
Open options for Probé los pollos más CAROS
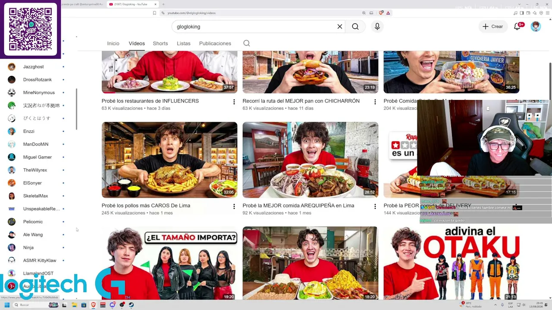tap(234, 207)
